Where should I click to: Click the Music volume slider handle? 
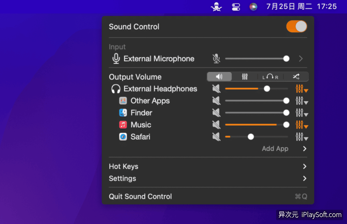click(x=286, y=125)
